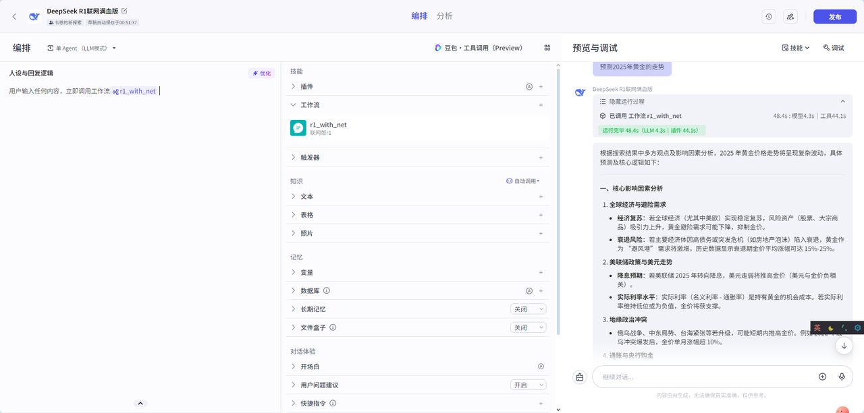Open the 单 Agent (LLM模式) mode dropdown
This screenshot has width=864, height=413.
tap(82, 49)
